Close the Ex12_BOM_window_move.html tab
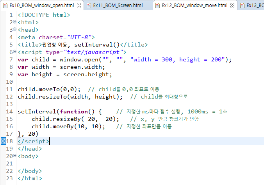The image size is (264, 185). click(x=232, y=5)
